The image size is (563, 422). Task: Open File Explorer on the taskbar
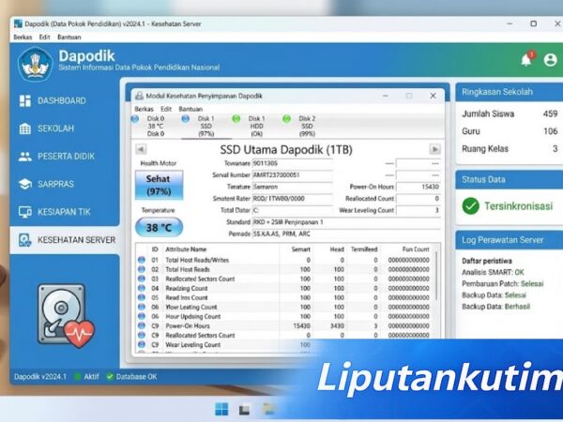click(268, 409)
